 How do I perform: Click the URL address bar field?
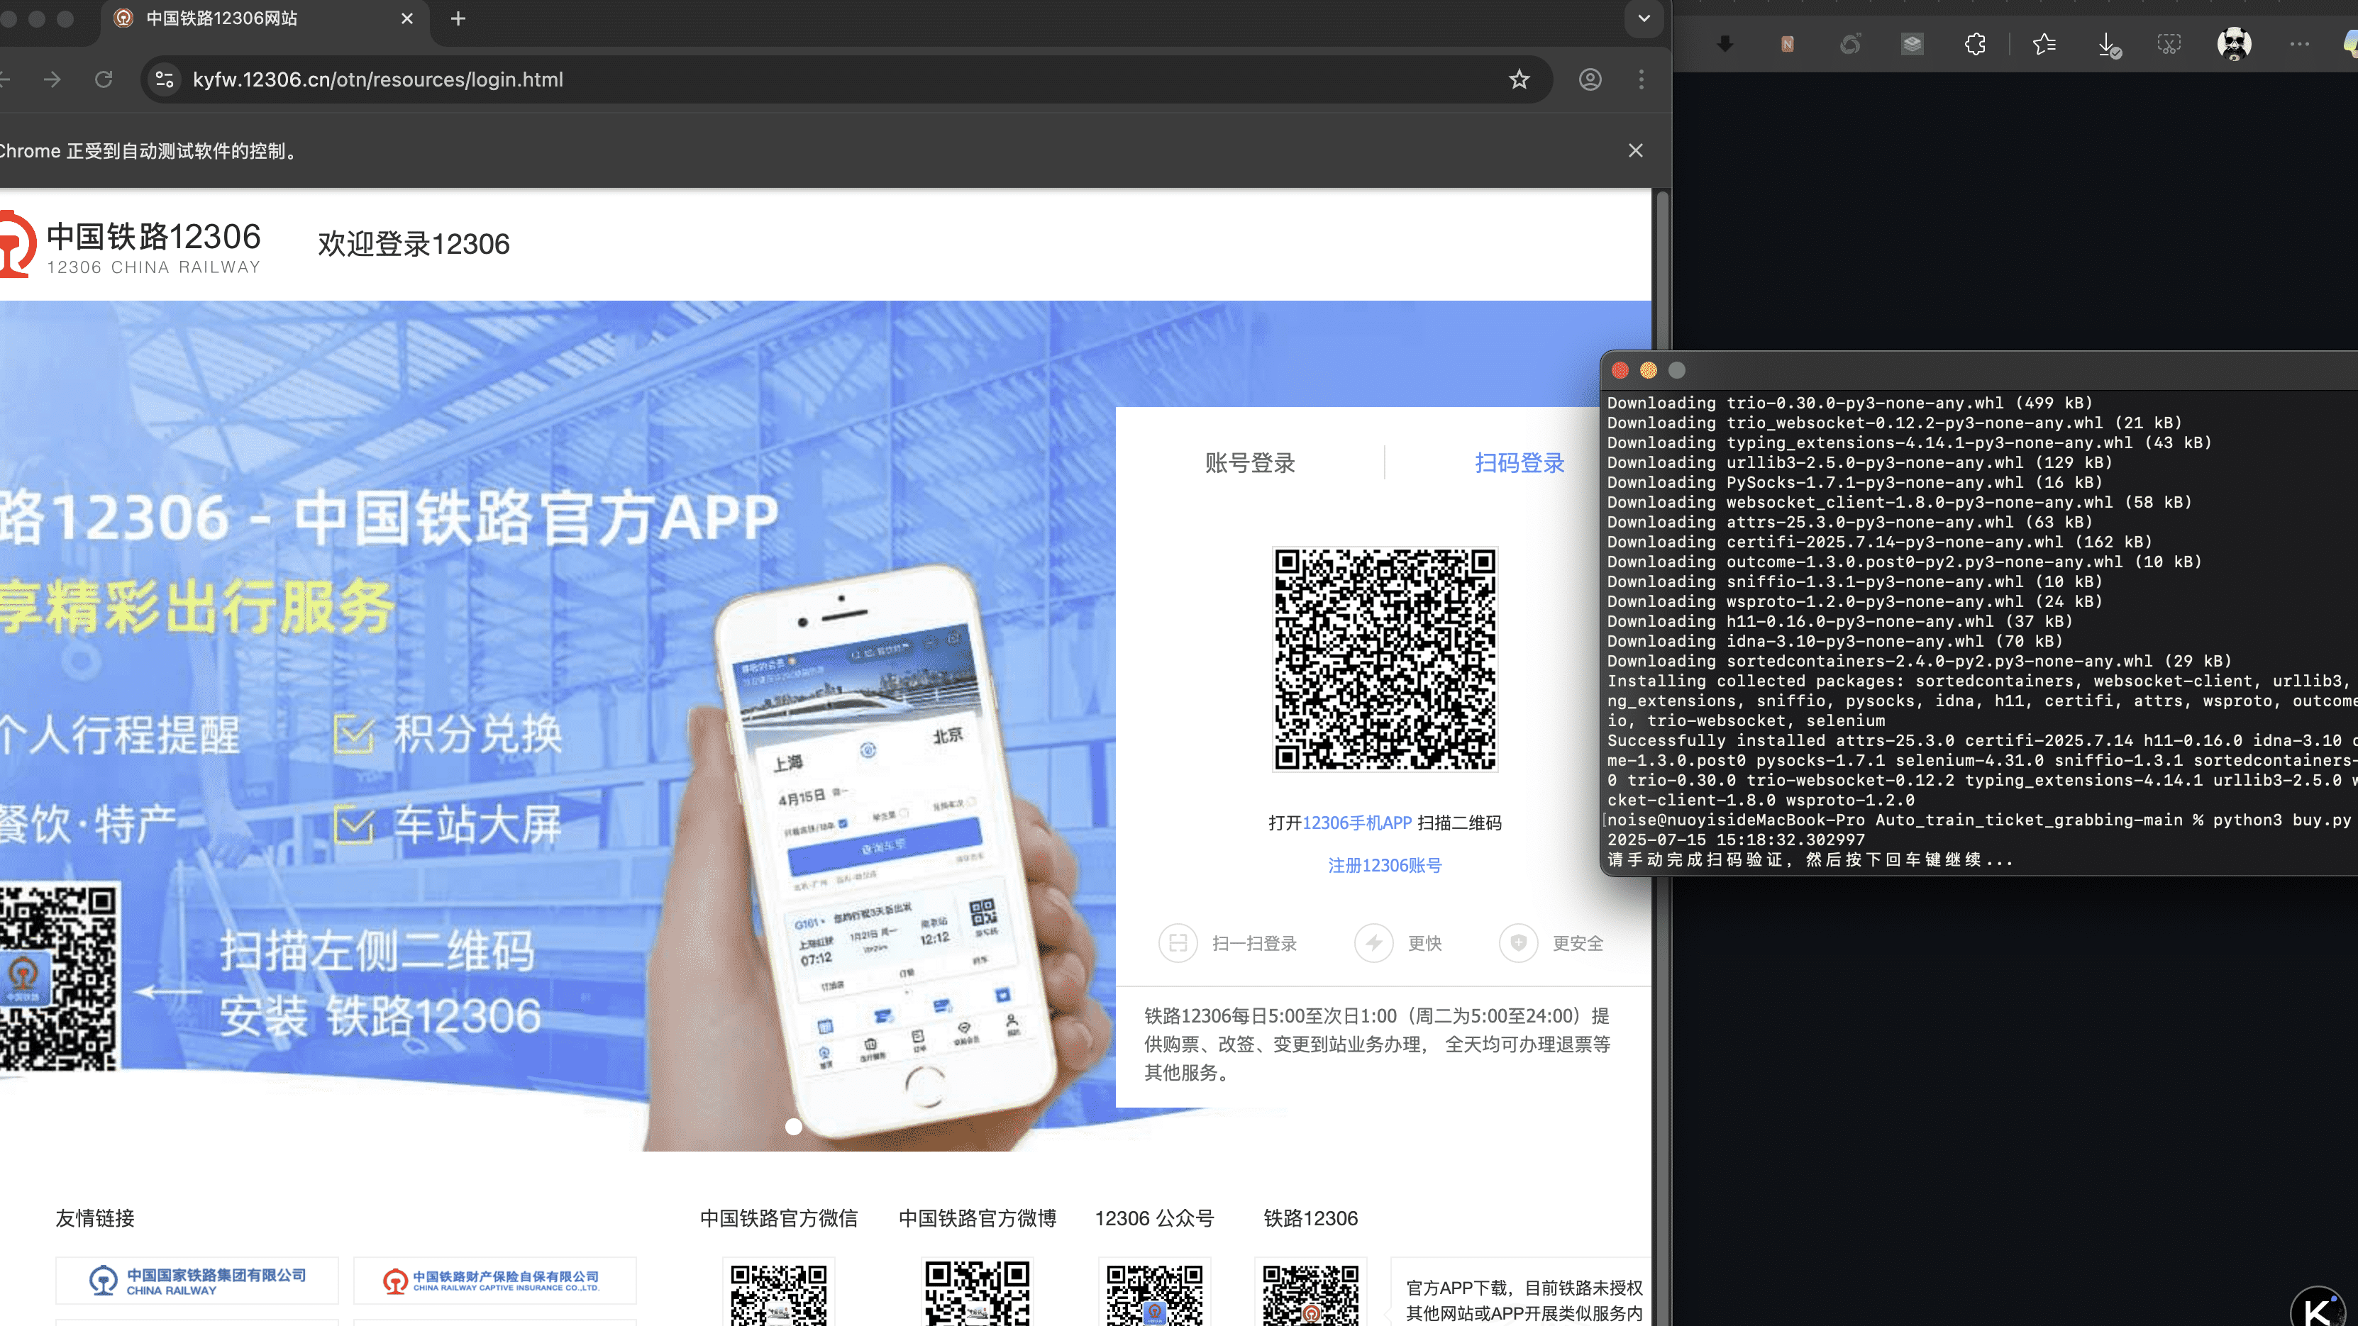824,79
